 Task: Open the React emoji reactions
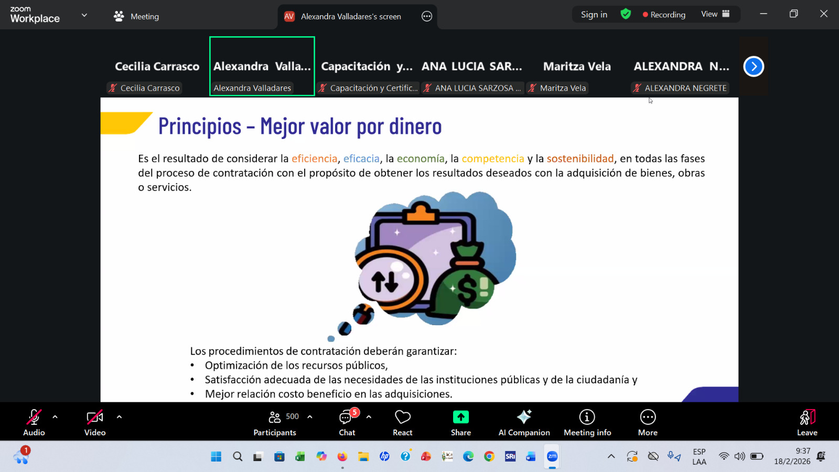(x=402, y=422)
